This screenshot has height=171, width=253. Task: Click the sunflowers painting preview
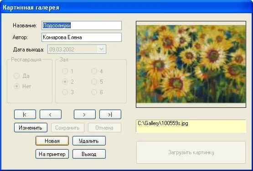pyautogui.click(x=191, y=64)
